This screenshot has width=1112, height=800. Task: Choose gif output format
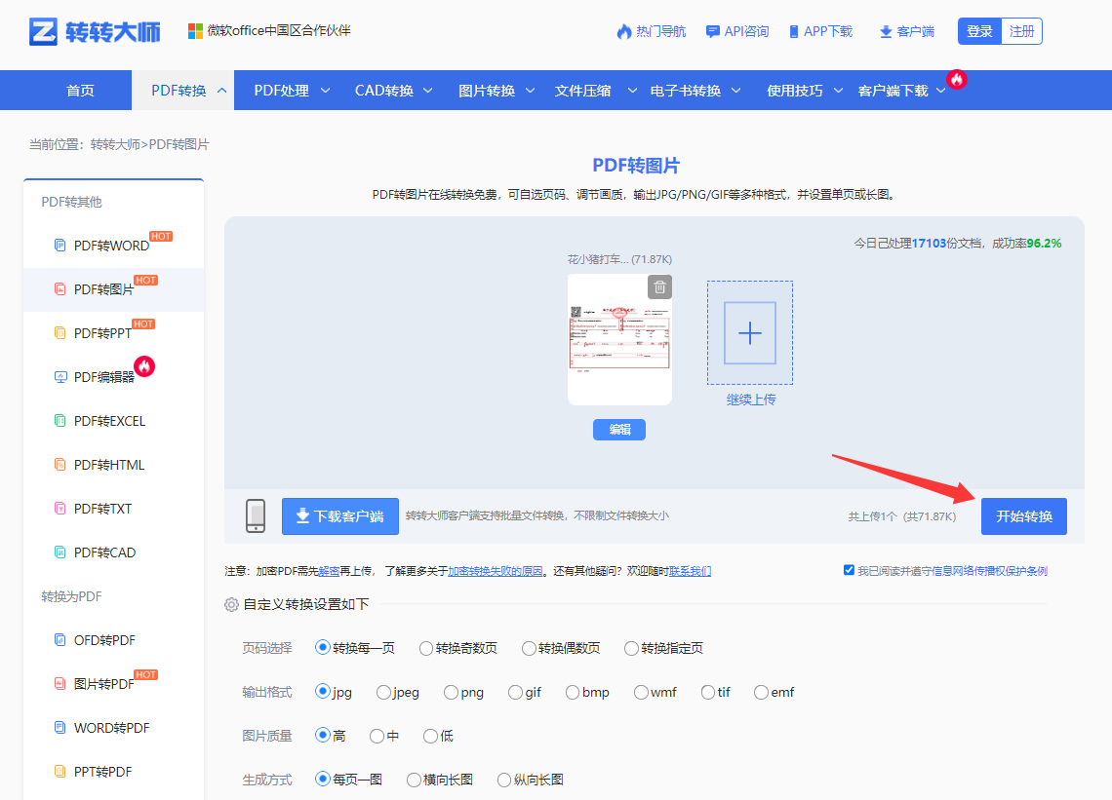pyautogui.click(x=515, y=692)
